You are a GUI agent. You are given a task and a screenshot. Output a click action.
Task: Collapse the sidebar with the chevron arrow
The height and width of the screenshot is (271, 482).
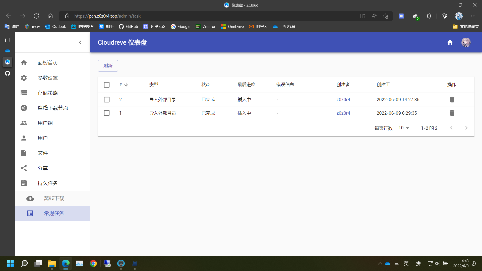coord(80,42)
